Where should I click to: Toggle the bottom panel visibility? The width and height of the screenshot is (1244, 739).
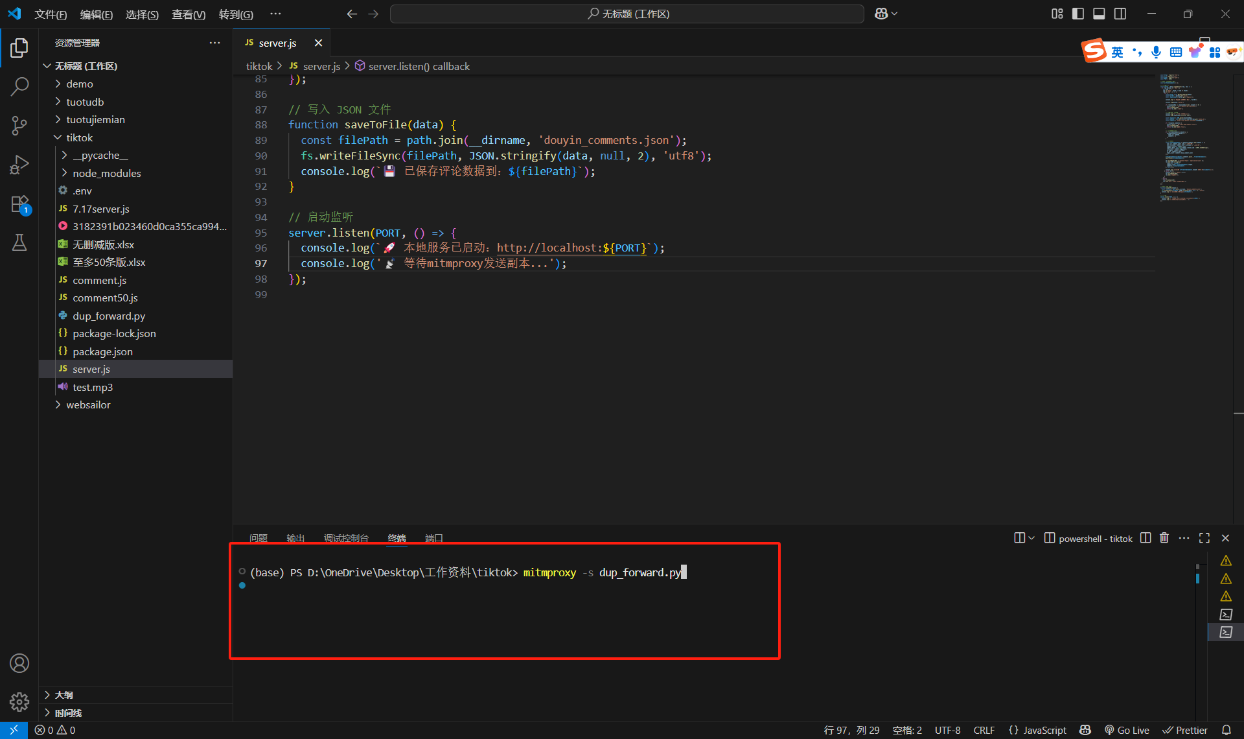pyautogui.click(x=1099, y=14)
